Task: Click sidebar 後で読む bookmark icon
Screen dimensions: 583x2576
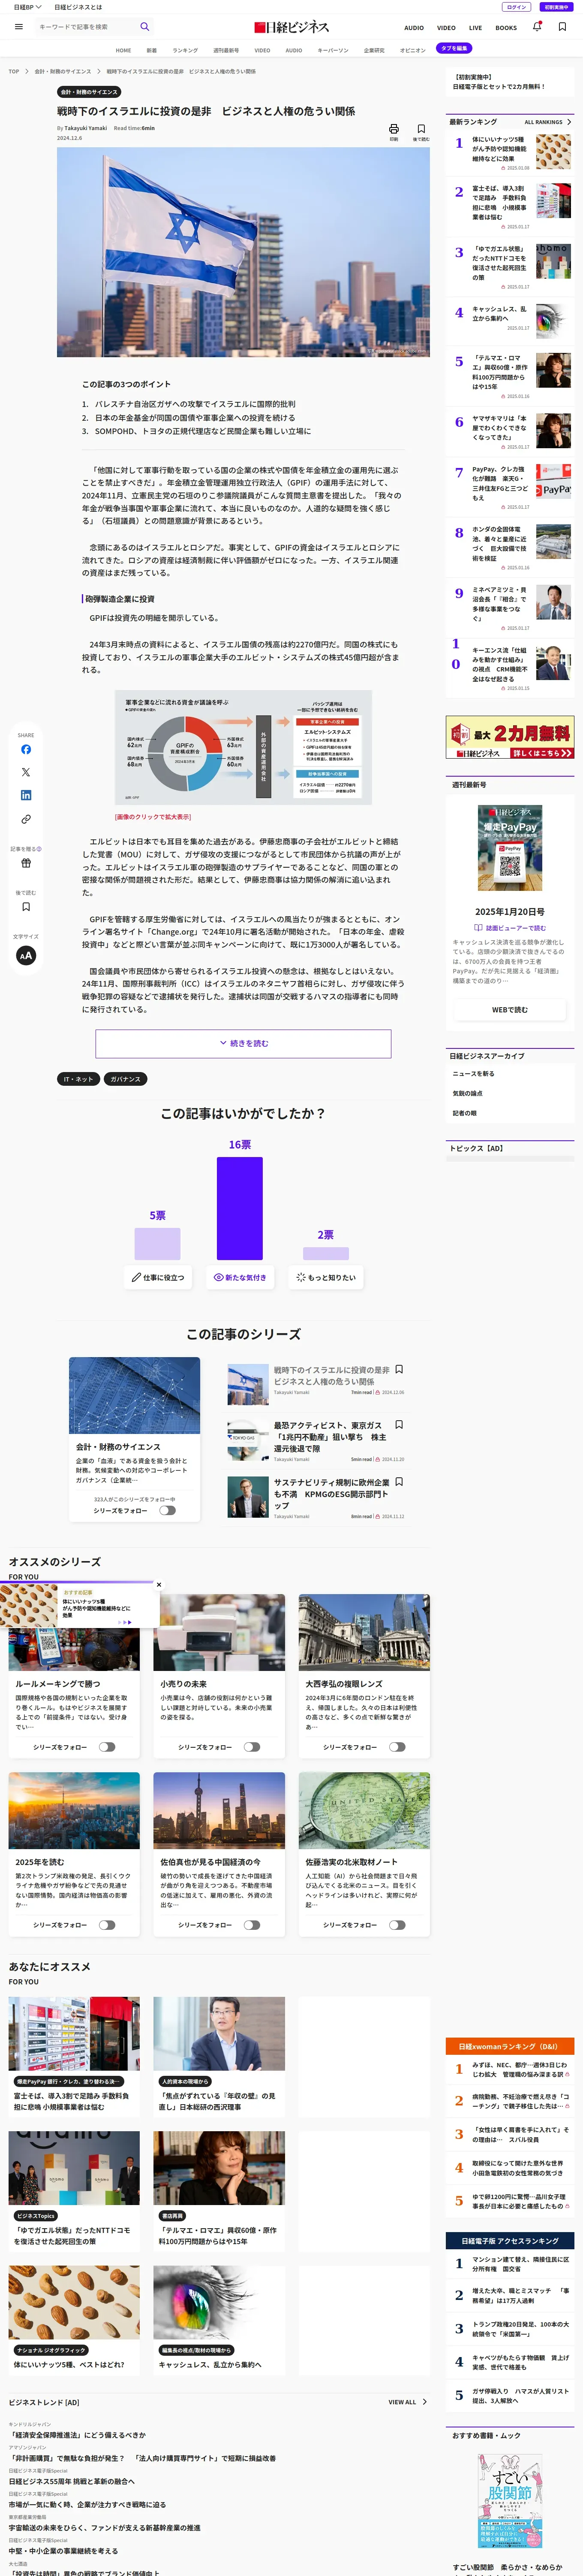Action: click(26, 907)
